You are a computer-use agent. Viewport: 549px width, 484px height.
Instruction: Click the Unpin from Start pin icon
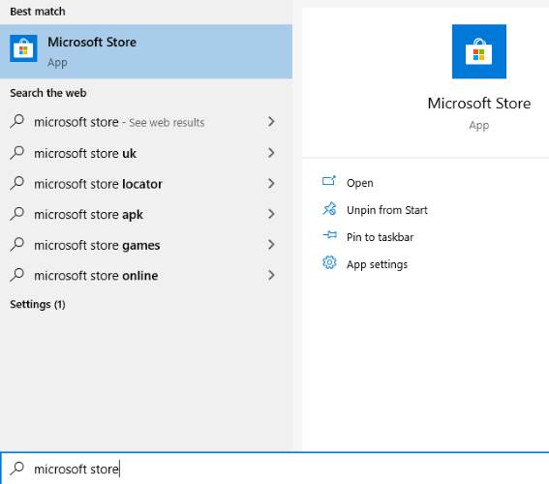click(x=329, y=208)
